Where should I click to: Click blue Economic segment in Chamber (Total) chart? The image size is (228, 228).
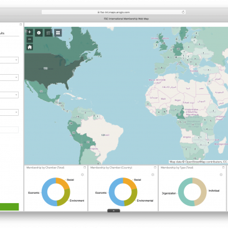coord(45,192)
